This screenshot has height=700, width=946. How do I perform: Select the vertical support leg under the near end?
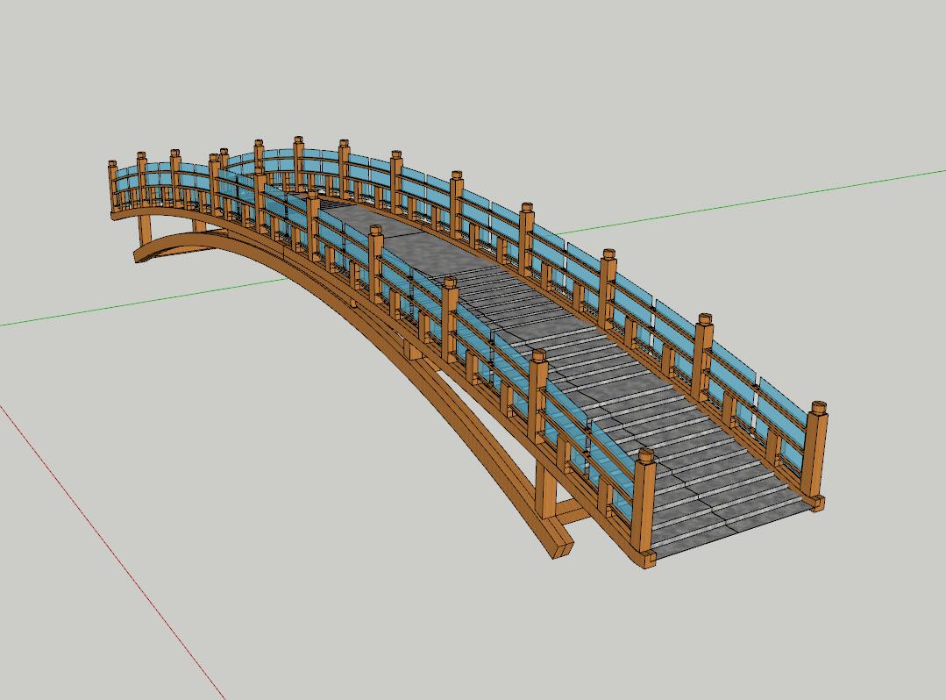click(x=545, y=493)
